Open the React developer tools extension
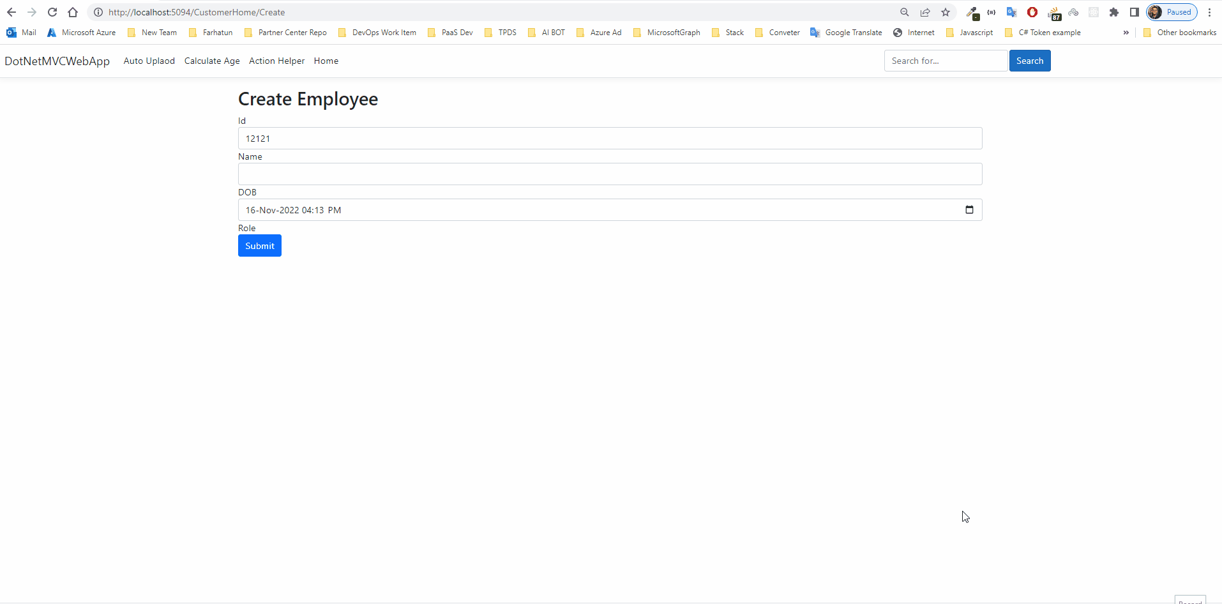The height and width of the screenshot is (604, 1222). tap(1094, 12)
